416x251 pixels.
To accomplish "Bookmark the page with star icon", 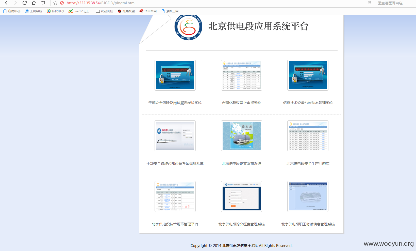I will 55,3.
